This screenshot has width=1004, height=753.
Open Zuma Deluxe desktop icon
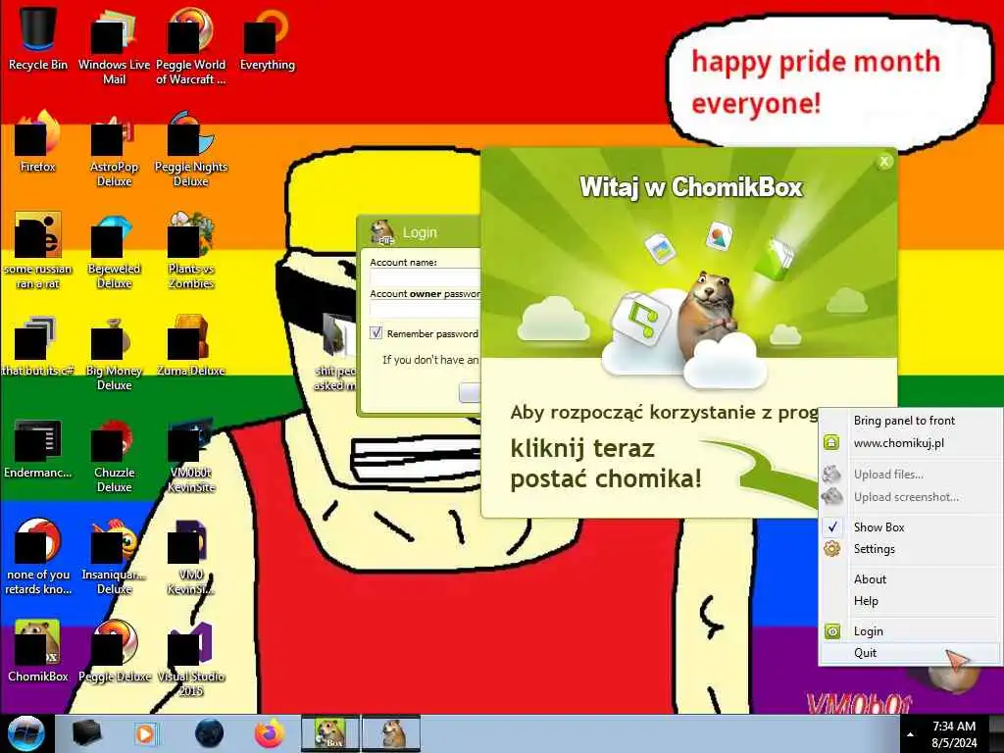[190, 344]
